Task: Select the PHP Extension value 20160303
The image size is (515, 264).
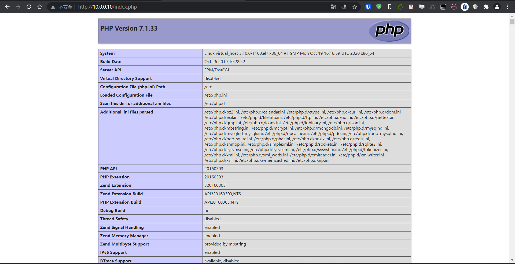Action: 214,177
